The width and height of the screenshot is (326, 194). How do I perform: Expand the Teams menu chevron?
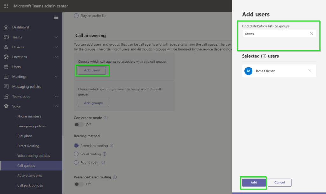[x=56, y=37]
